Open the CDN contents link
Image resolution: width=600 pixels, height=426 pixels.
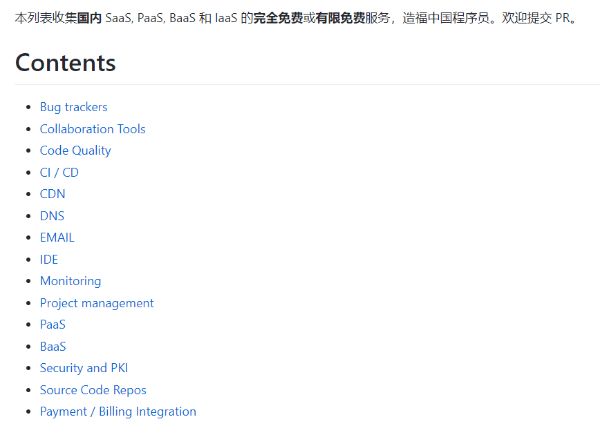[x=53, y=194]
